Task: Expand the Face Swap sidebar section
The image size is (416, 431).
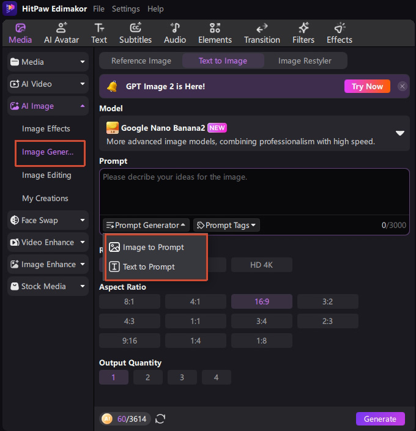Action: point(48,220)
